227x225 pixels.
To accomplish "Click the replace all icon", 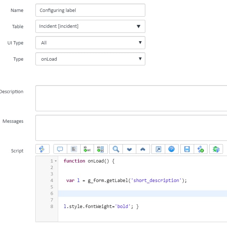I will pyautogui.click(x=100, y=149).
